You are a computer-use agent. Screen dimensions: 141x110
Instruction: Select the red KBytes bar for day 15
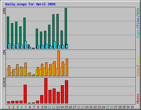click(66, 92)
